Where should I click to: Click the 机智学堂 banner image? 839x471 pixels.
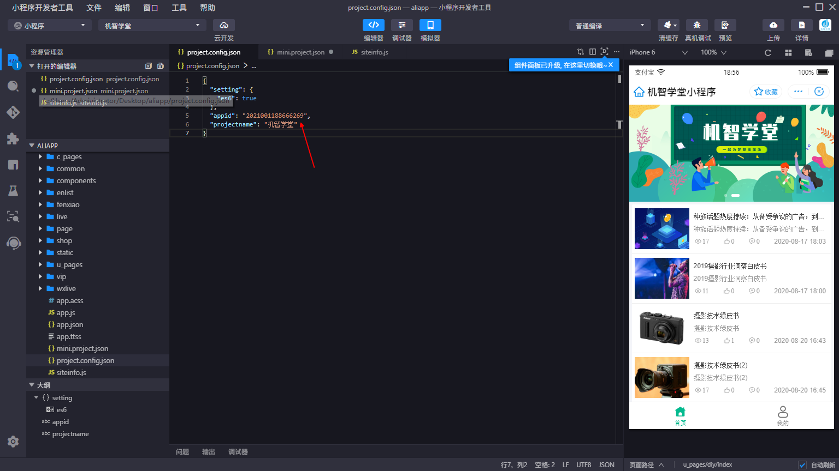tap(731, 153)
